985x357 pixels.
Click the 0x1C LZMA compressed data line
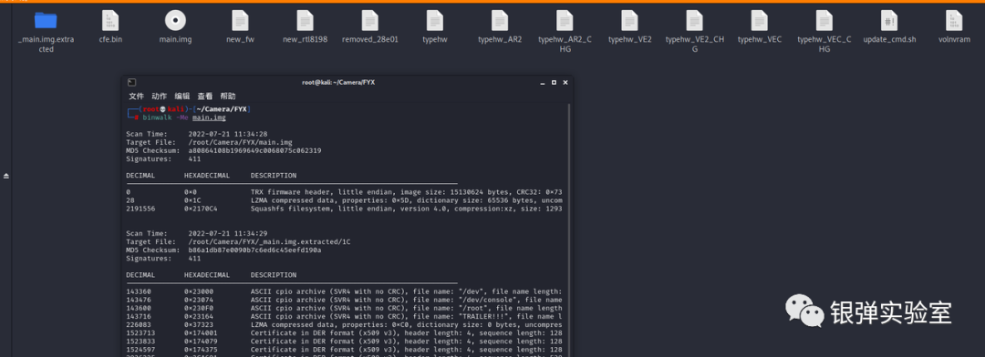click(344, 200)
